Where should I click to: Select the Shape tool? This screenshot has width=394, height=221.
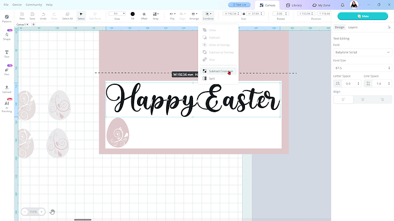6,36
